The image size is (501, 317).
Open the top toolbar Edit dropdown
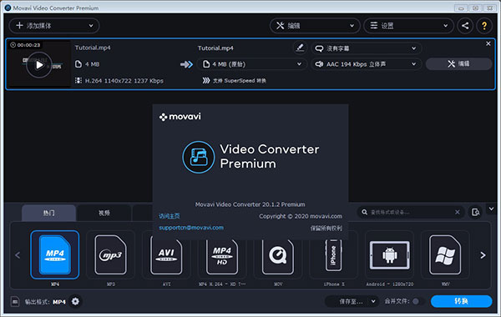pos(315,26)
